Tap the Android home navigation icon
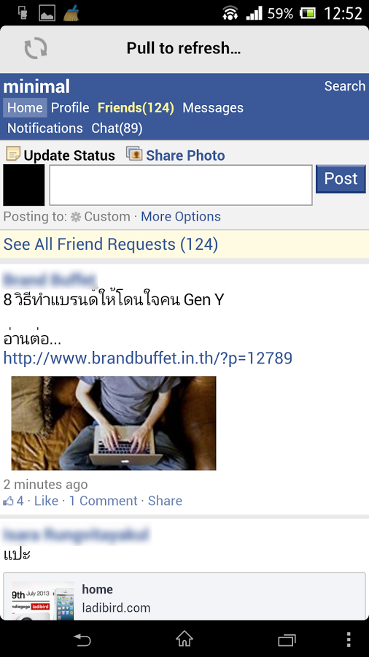Screen dimensions: 369x657 pyautogui.click(x=184, y=639)
